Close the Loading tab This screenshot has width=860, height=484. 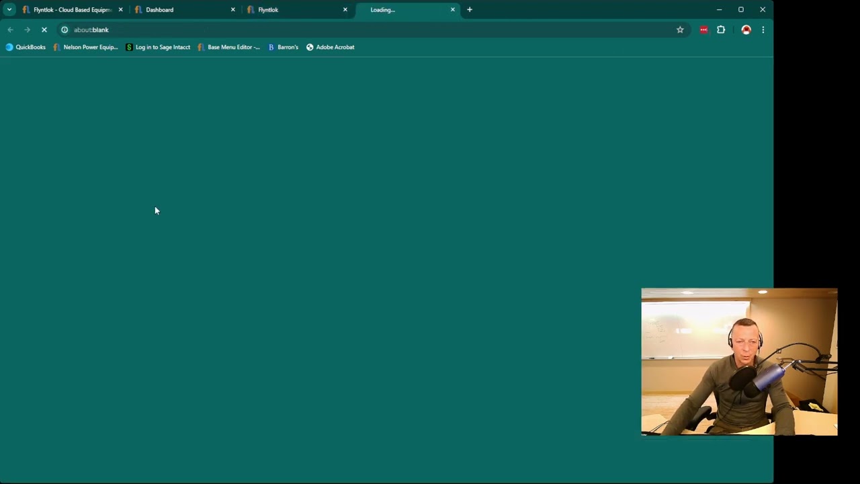click(452, 9)
